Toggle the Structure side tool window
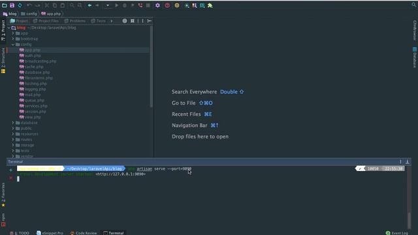 pos(3,61)
